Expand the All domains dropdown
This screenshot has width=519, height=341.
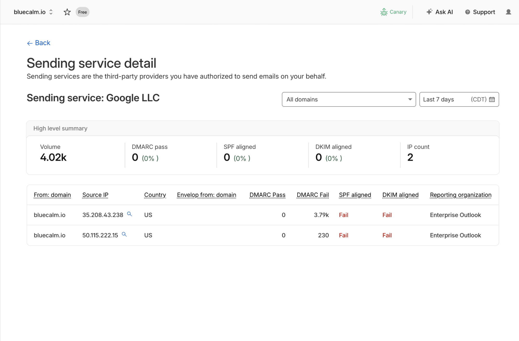point(349,99)
